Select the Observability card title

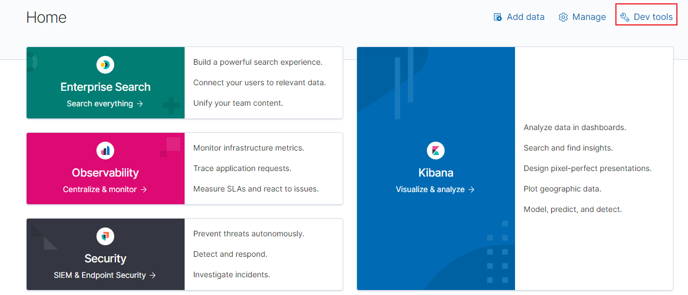105,173
